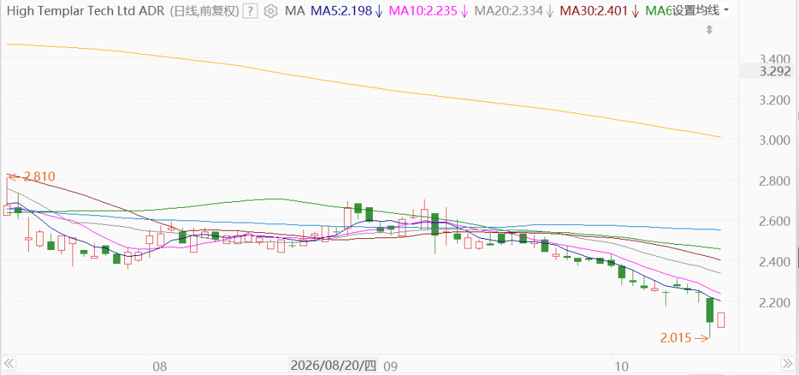Click the 3.200 axis price label
799x375 pixels.
point(775,99)
